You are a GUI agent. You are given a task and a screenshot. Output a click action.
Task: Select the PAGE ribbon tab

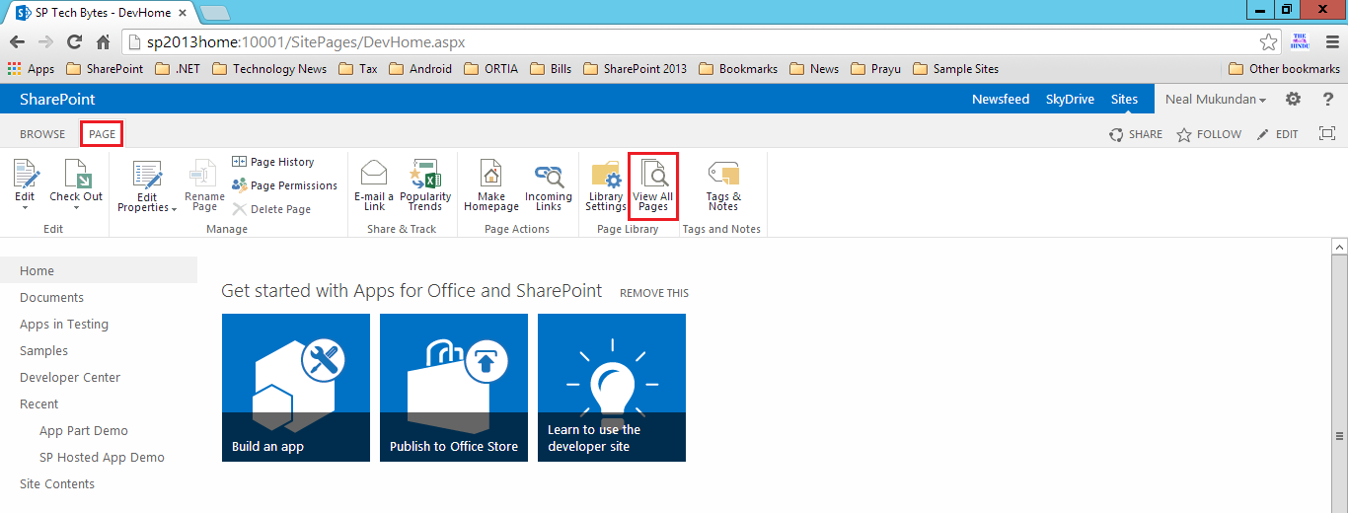coord(103,134)
